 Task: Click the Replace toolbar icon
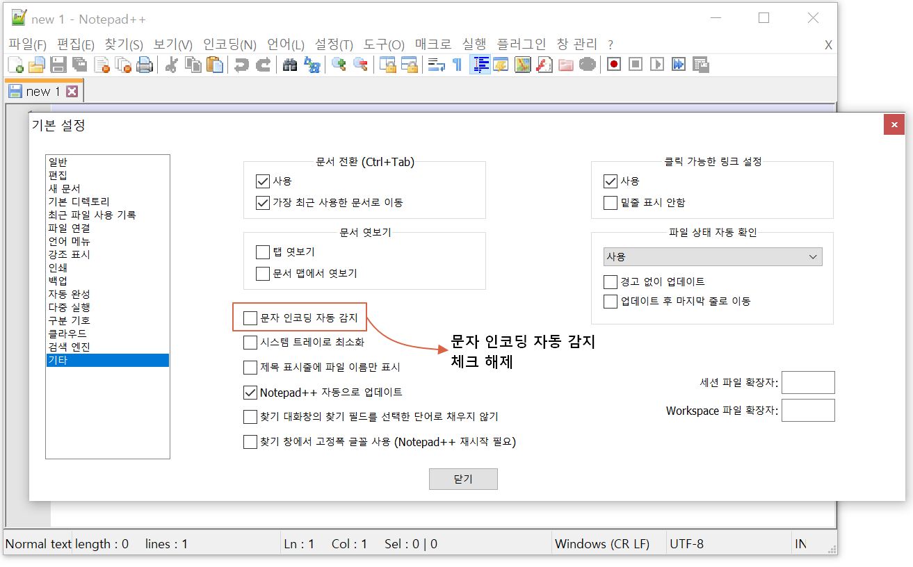pyautogui.click(x=312, y=65)
